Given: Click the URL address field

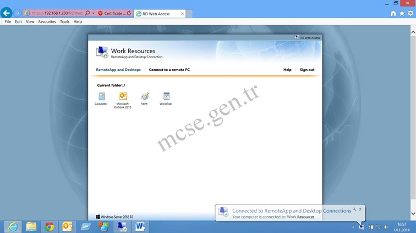Looking at the screenshot, I should click(57, 13).
